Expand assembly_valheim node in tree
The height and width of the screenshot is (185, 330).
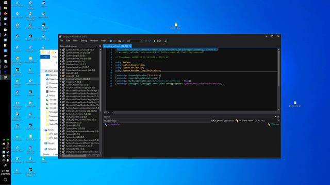pos(61,79)
